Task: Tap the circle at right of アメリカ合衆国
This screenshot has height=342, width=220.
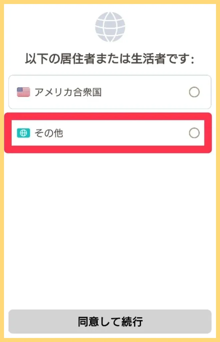Action: (194, 92)
